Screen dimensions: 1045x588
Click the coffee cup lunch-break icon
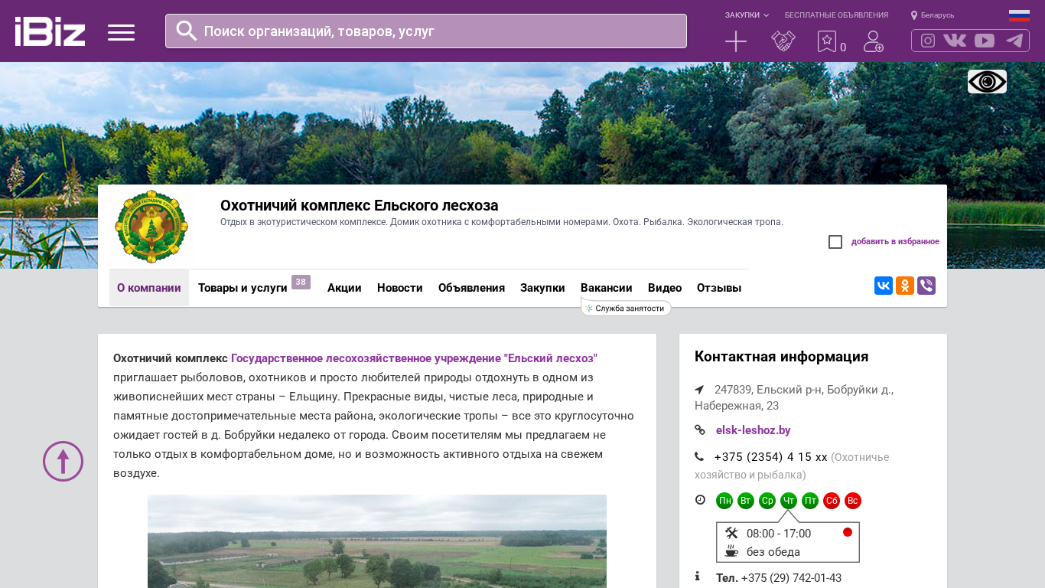pyautogui.click(x=731, y=551)
